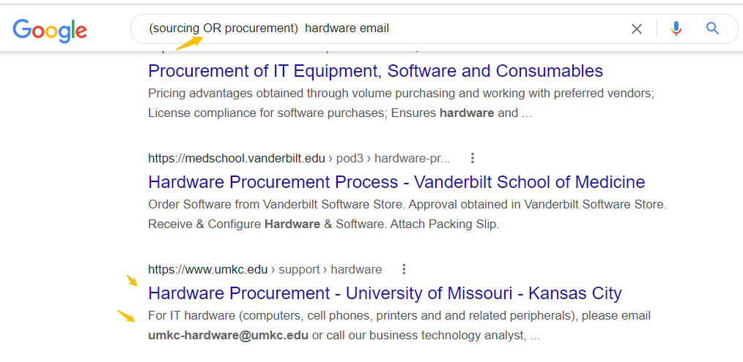This screenshot has height=362, width=743.
Task: Click the umkc-hardware@umkc.edu email text
Action: pyautogui.click(x=229, y=336)
